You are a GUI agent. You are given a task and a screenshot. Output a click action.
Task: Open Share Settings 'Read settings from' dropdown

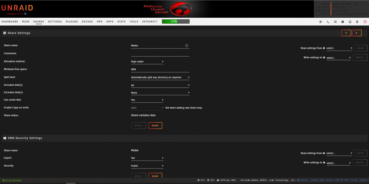(x=339, y=48)
